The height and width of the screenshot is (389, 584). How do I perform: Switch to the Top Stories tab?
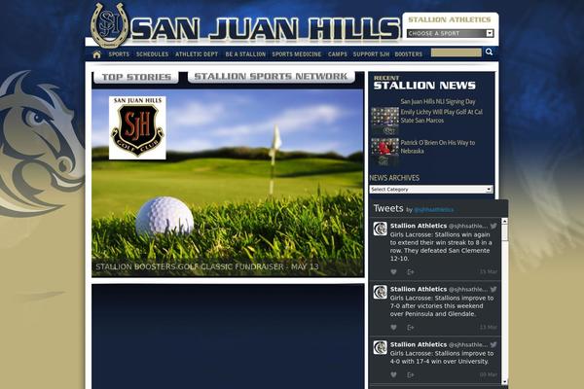(136, 77)
